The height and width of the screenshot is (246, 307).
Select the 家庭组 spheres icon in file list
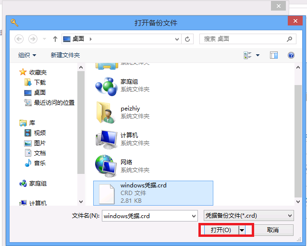tap(107, 86)
